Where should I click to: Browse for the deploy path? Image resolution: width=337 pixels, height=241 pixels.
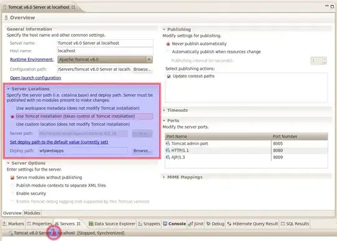pyautogui.click(x=142, y=150)
